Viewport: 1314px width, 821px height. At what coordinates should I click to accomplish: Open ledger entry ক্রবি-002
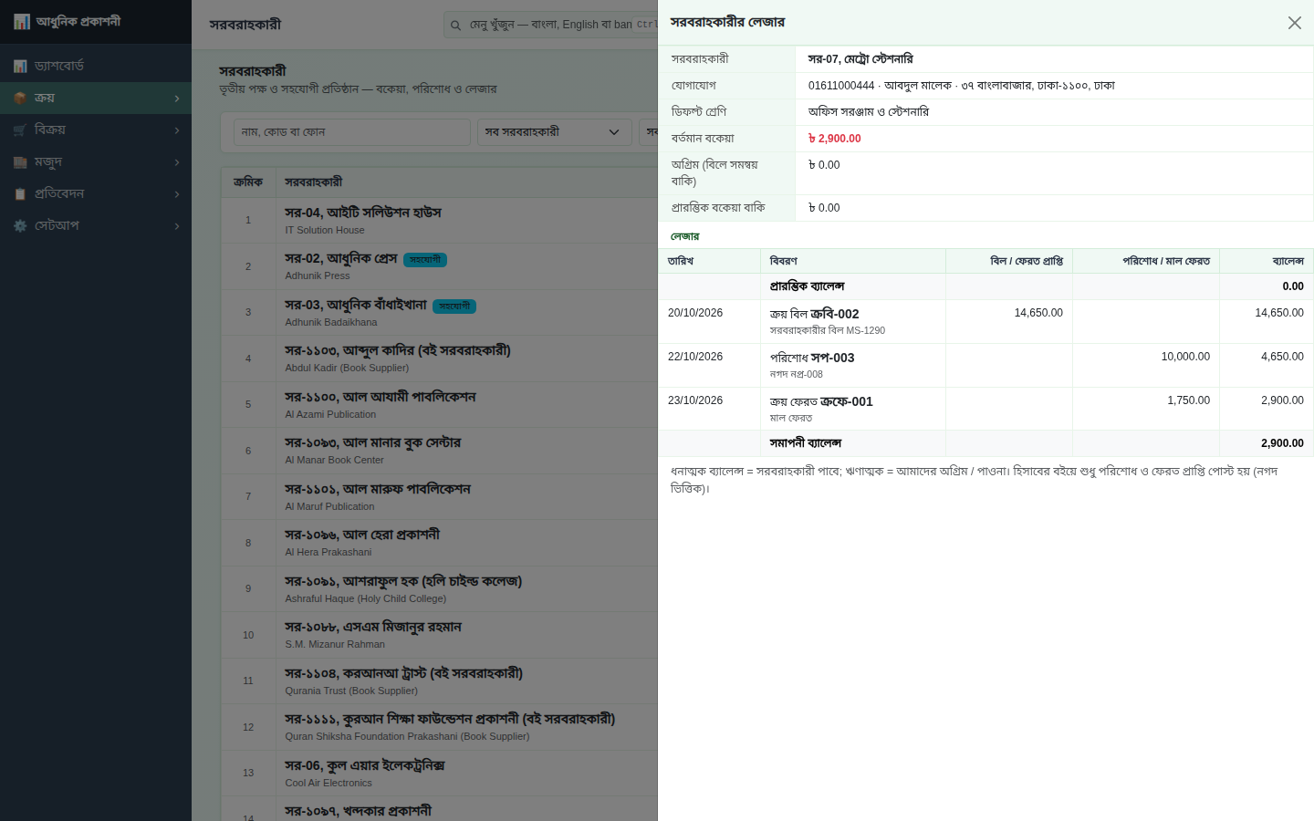point(835,314)
